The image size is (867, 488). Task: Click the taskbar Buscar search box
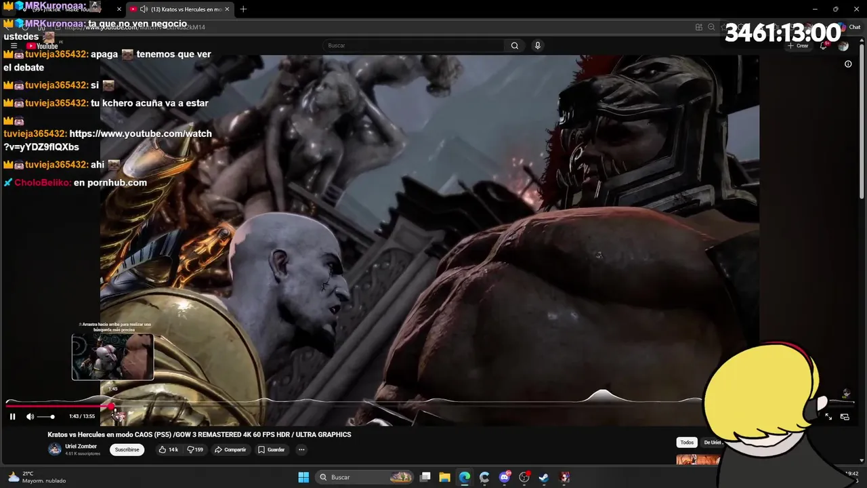click(366, 477)
